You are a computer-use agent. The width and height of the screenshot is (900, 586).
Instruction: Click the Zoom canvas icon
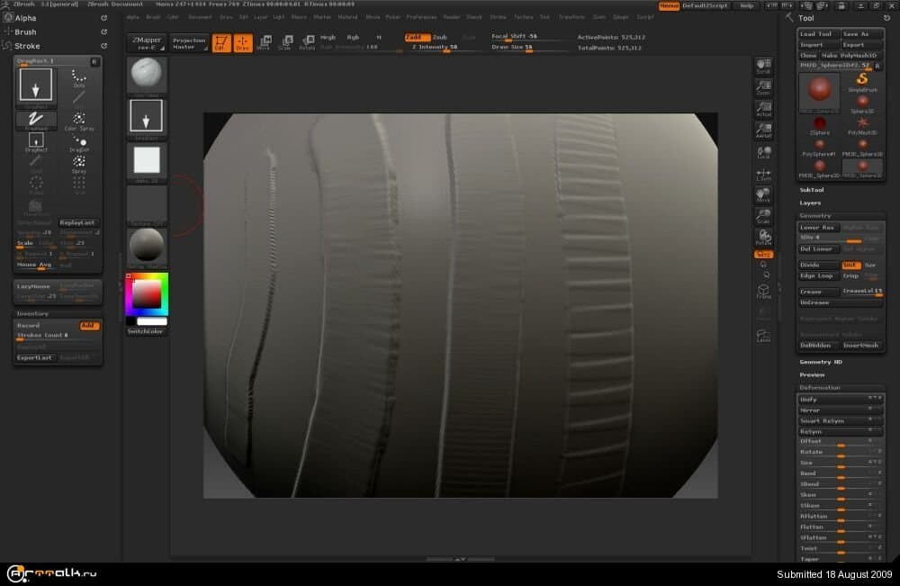click(x=763, y=87)
